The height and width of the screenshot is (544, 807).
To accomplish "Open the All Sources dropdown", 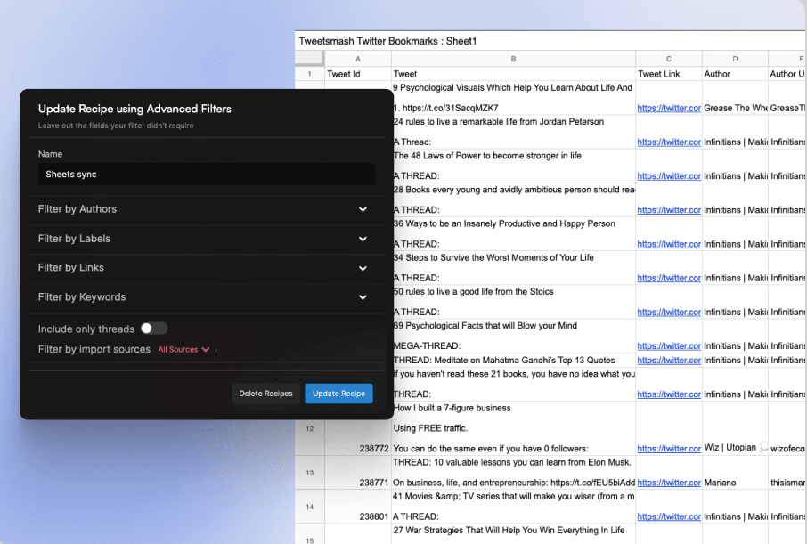I will point(183,349).
